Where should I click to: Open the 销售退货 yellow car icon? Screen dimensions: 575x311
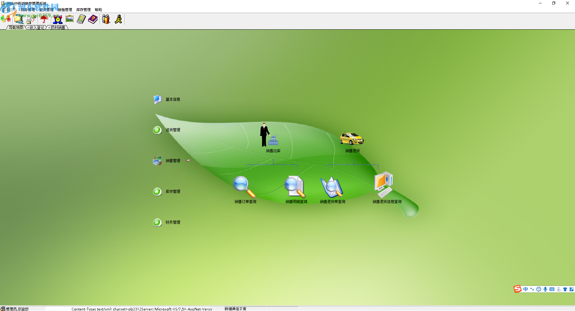pyautogui.click(x=352, y=139)
